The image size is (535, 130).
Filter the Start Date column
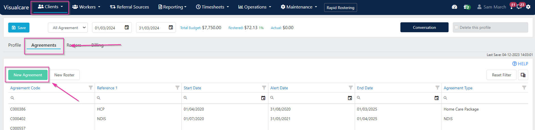(x=264, y=88)
